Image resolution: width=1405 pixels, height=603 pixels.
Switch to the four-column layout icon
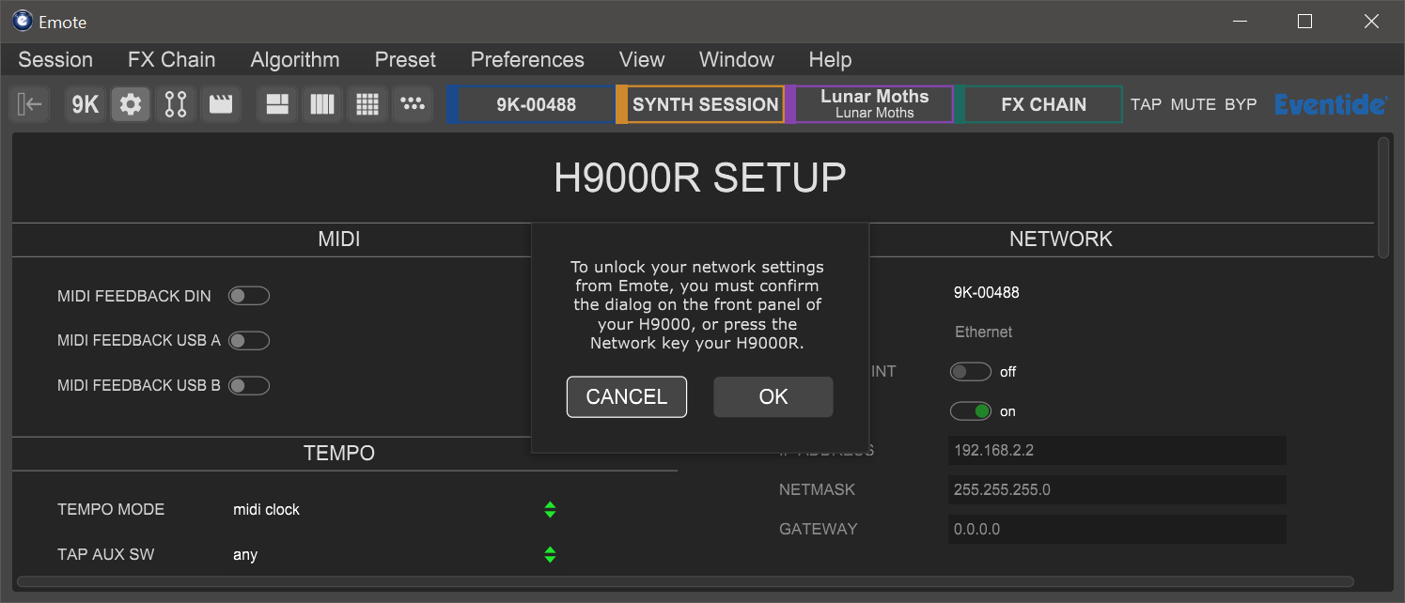tap(322, 104)
